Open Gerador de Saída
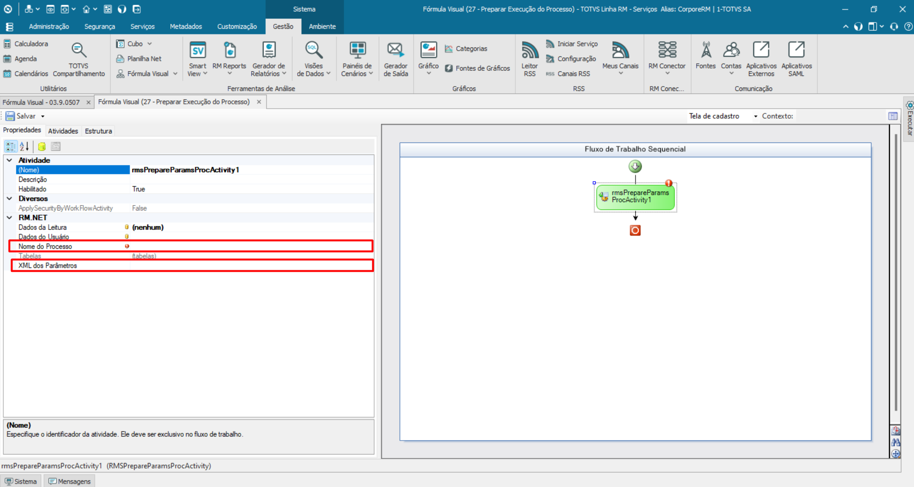Viewport: 914px width, 487px height. click(x=396, y=59)
